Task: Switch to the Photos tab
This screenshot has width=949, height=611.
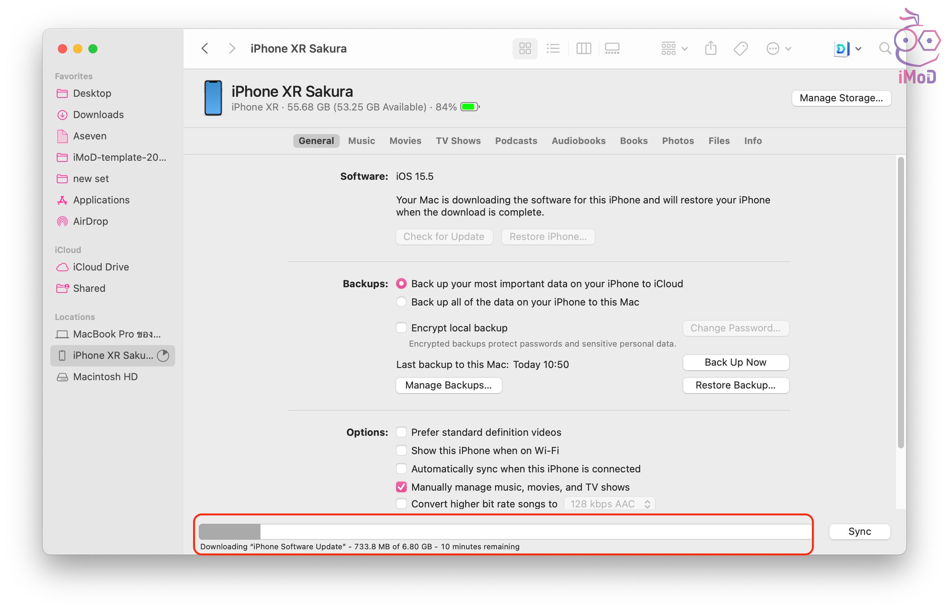Action: (677, 141)
